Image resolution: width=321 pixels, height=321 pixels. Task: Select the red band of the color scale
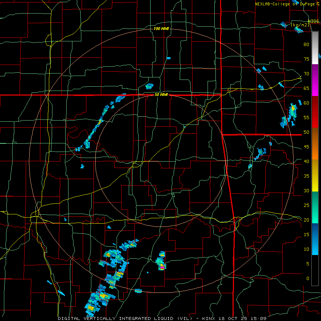pos(315,112)
